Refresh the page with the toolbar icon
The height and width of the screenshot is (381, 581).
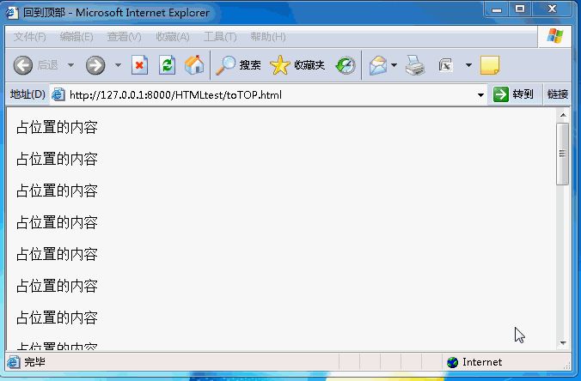click(167, 65)
